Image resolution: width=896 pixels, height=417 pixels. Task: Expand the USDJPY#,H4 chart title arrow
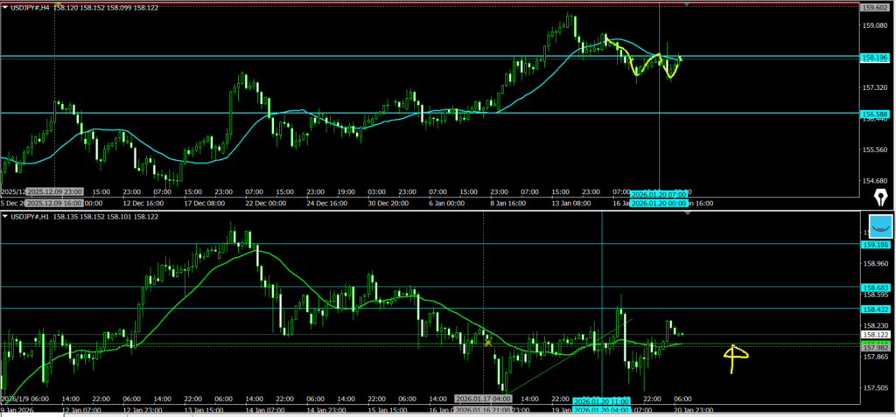click(x=5, y=7)
